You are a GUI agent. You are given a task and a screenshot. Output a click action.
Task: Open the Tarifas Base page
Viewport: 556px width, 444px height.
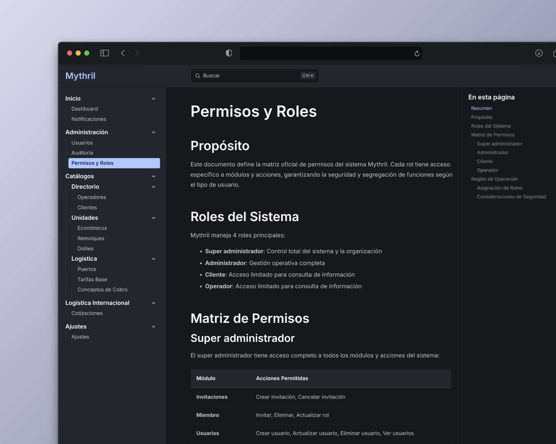point(92,280)
